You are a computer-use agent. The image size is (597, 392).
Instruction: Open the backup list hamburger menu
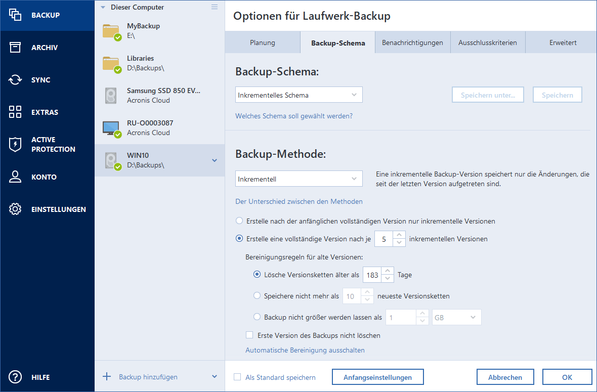(x=215, y=7)
